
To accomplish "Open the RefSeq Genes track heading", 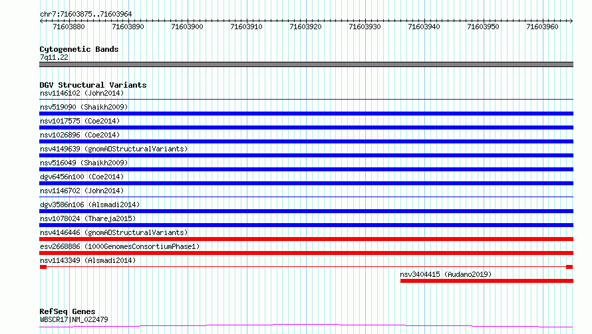I will pos(67,311).
